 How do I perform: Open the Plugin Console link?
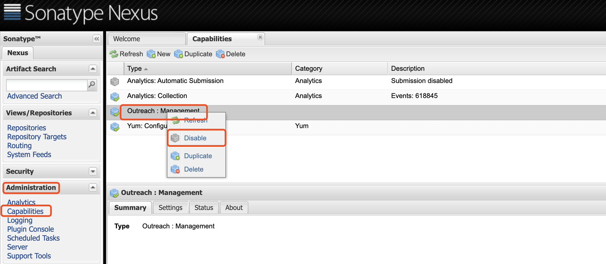click(31, 229)
